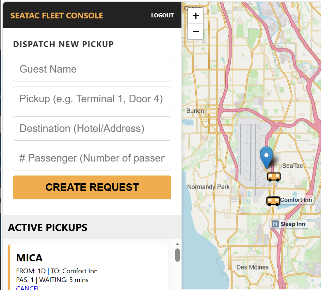Focus the Guest Name field
The image size is (321, 290).
[92, 69]
